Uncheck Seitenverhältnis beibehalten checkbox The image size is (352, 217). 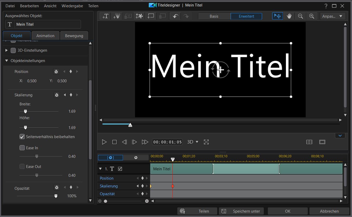pos(22,137)
